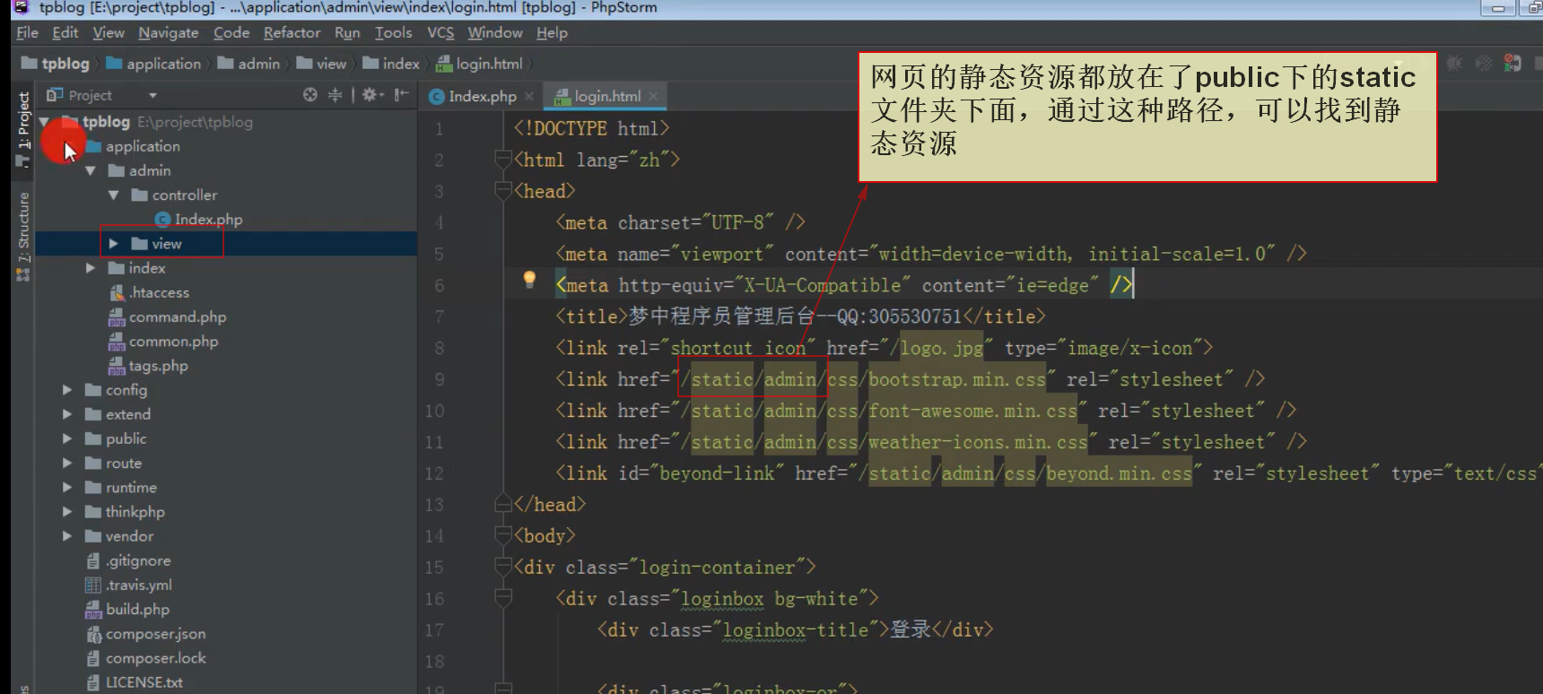Expand the route folder
Viewport: 1543px width, 694px height.
click(66, 463)
